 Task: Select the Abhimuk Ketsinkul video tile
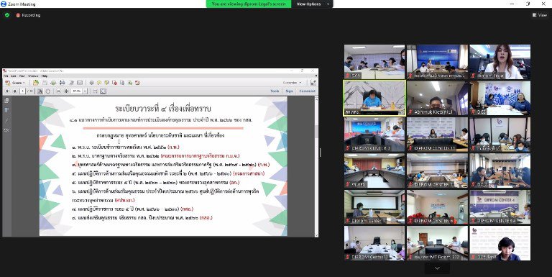(x=437, y=98)
